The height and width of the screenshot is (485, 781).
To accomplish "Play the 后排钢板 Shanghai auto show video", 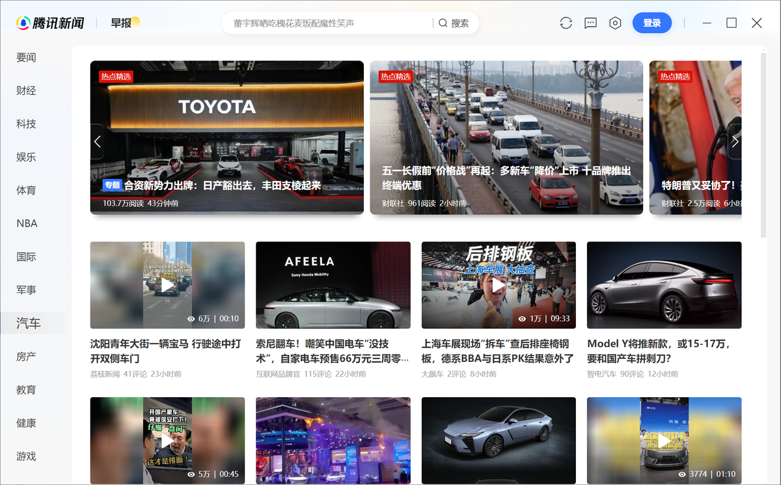I will coord(499,285).
